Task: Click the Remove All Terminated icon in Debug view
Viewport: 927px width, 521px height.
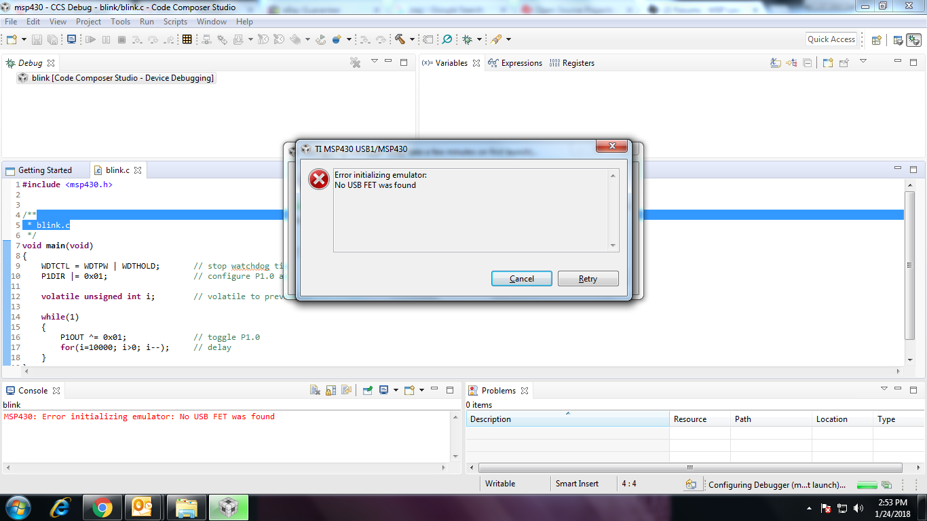Action: pos(355,62)
